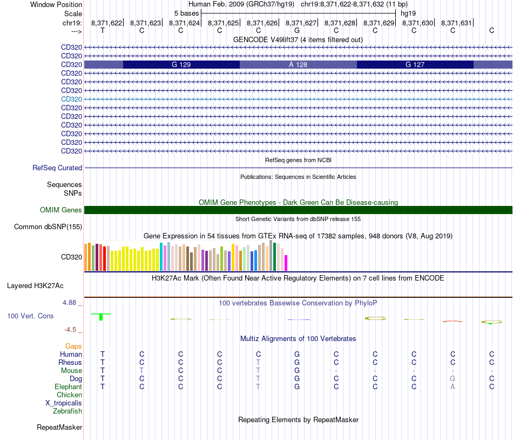Click the GENCODE V49lift37 track title
The image size is (513, 440).
(298, 39)
